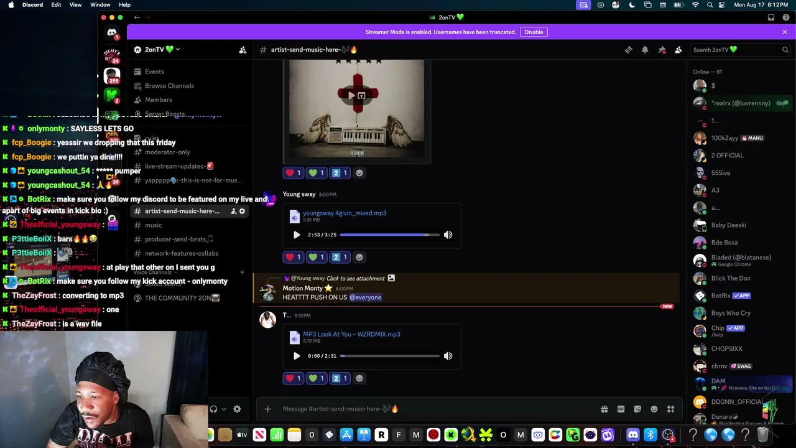Jump to reply via Click to see attachment
This screenshot has height=448, width=796.
(355, 278)
